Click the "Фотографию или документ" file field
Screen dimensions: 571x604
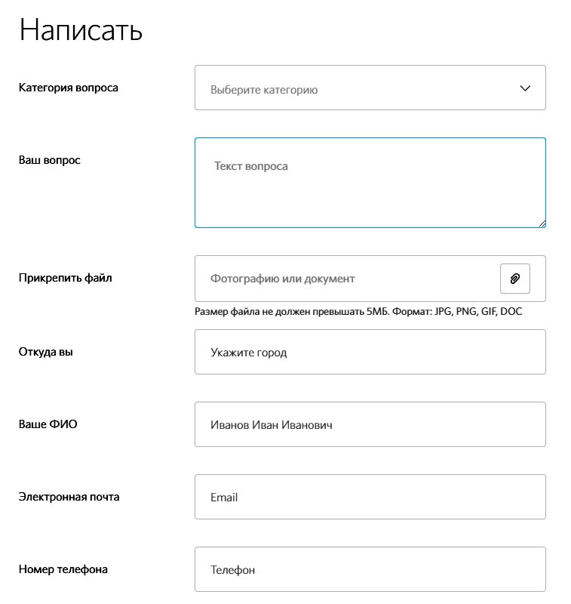click(x=347, y=279)
